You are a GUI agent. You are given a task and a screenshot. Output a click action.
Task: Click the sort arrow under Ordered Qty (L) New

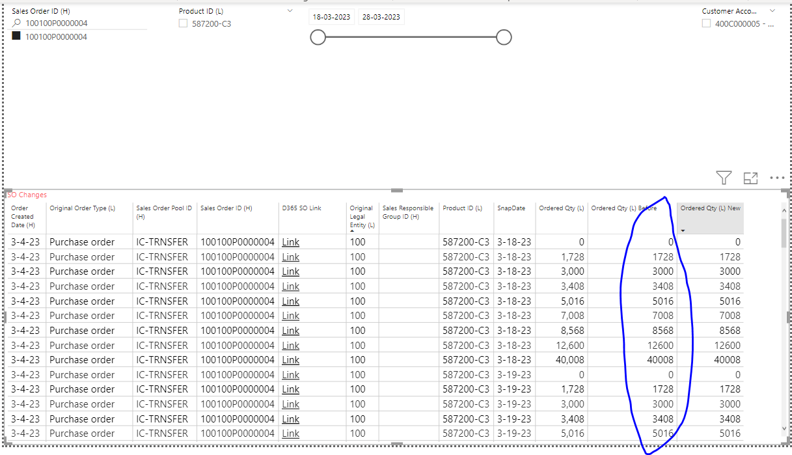pyautogui.click(x=683, y=231)
